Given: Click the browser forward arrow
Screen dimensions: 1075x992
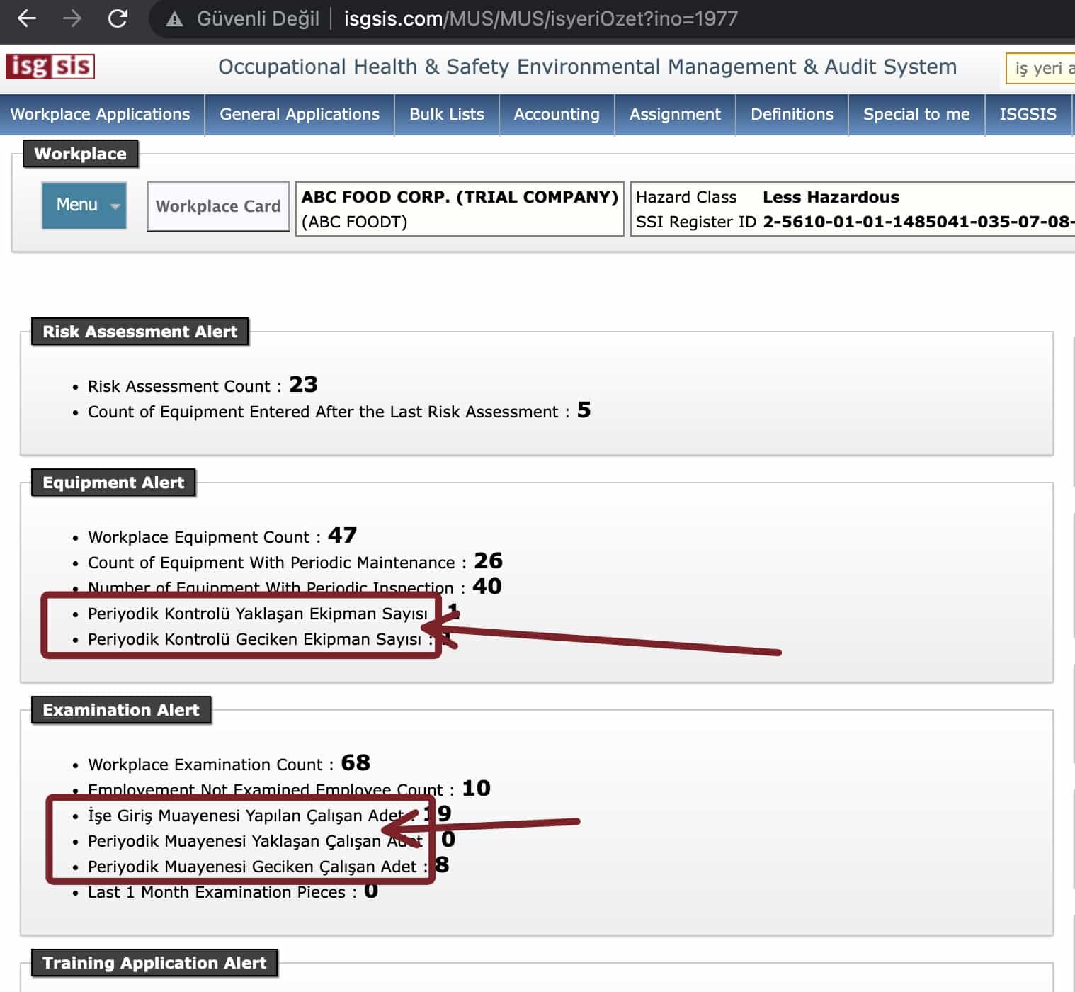Looking at the screenshot, I should coord(72,18).
